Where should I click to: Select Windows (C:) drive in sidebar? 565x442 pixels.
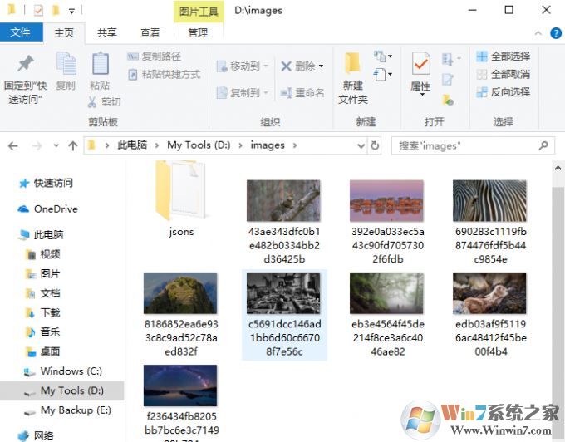click(x=62, y=371)
